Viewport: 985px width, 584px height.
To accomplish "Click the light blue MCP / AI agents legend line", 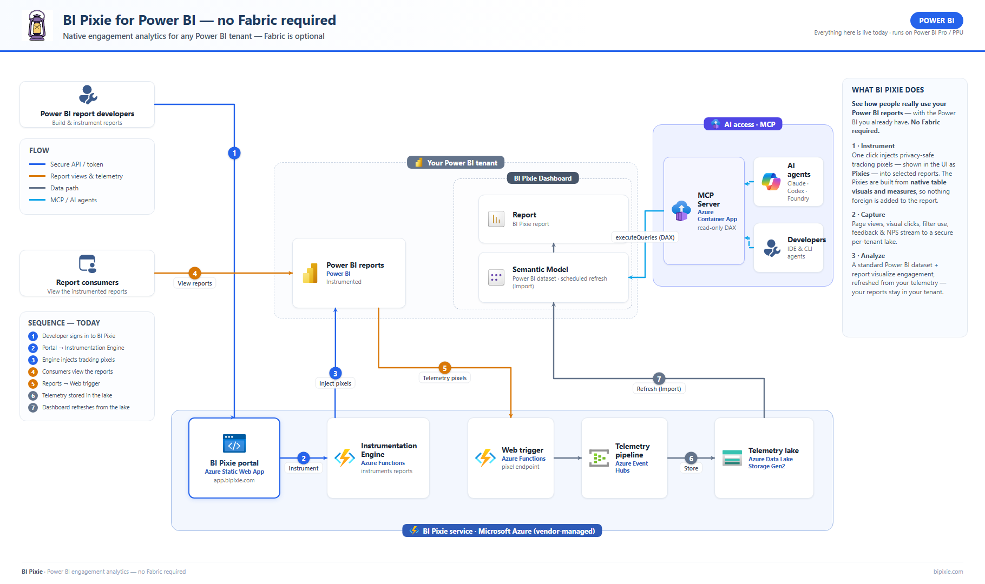I will (x=37, y=200).
